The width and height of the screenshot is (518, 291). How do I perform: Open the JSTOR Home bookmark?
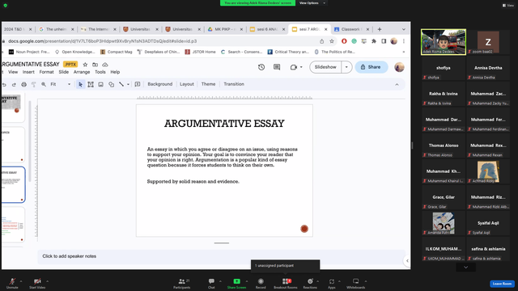[200, 52]
